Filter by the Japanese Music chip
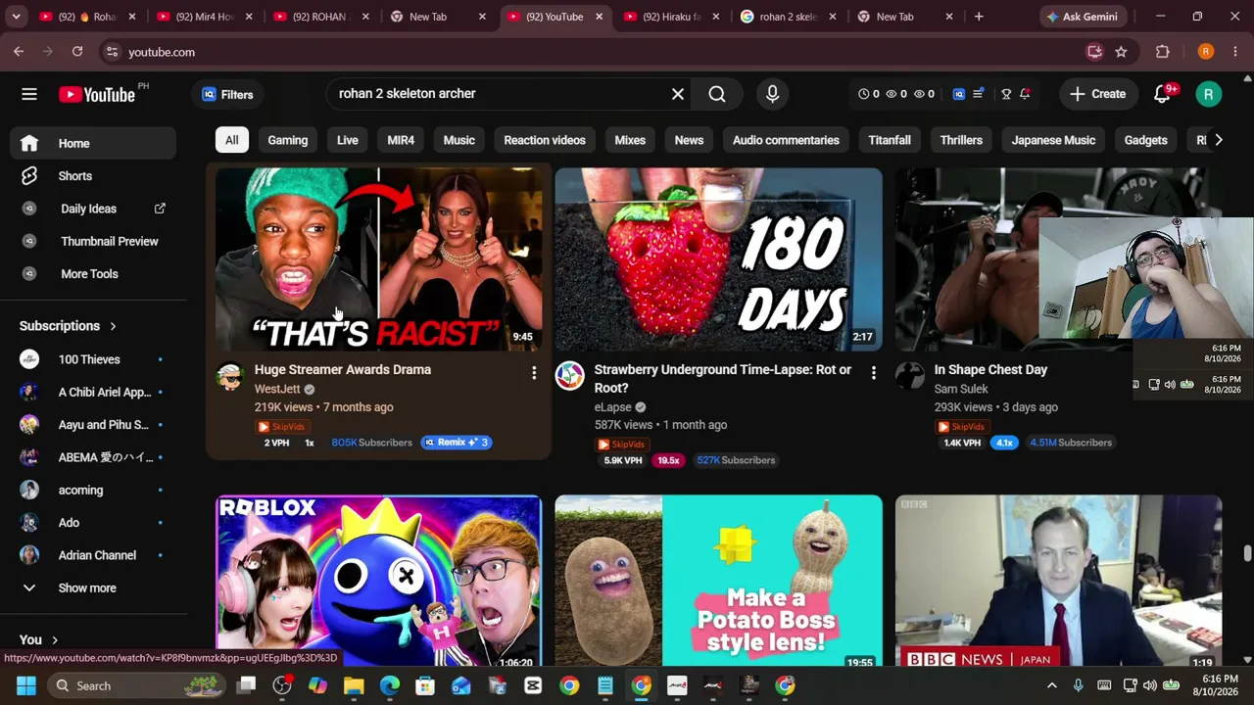 [x=1053, y=140]
